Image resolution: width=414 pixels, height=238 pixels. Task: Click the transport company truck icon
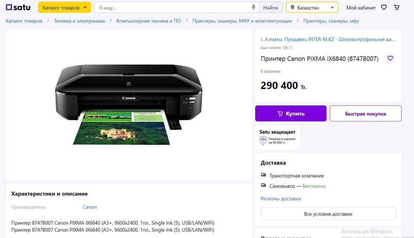click(263, 175)
